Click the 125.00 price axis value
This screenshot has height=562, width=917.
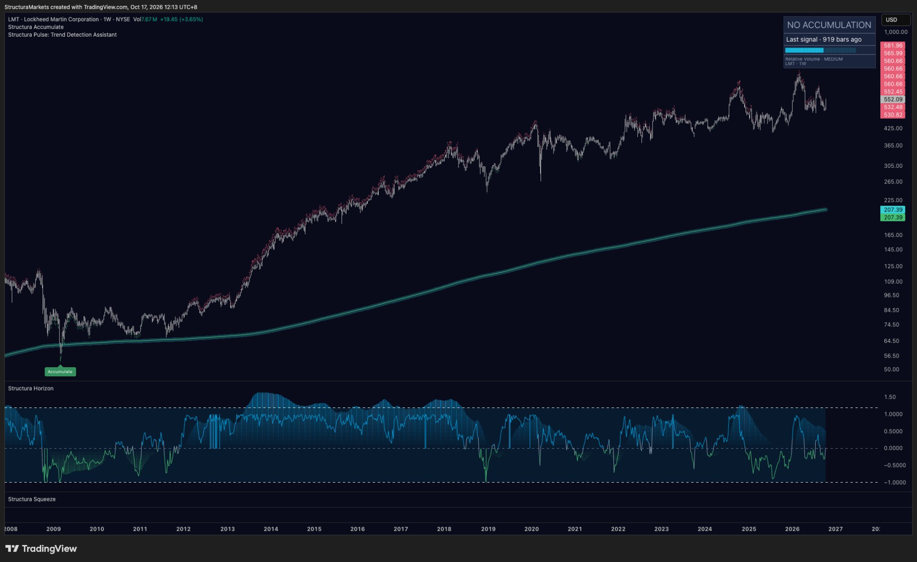[893, 266]
